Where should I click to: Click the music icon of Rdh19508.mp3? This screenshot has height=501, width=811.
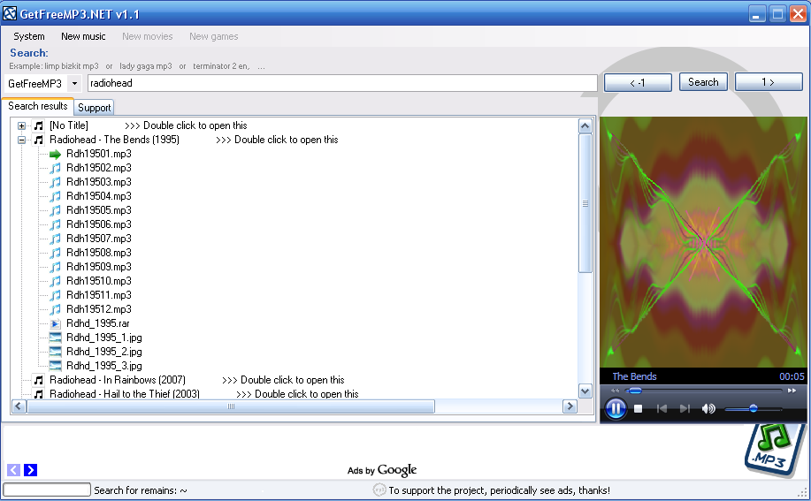[56, 253]
